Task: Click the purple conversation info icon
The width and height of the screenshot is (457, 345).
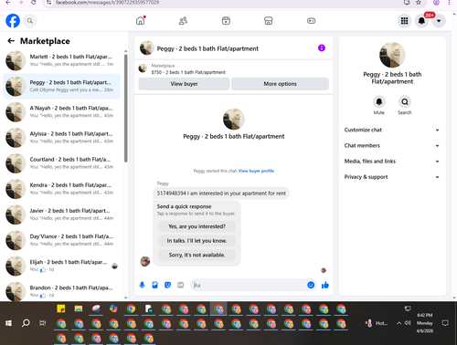Action: 322,48
